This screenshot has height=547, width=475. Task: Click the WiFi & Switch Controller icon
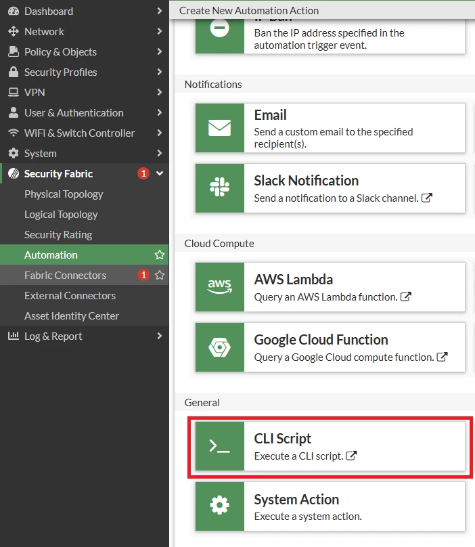point(14,133)
